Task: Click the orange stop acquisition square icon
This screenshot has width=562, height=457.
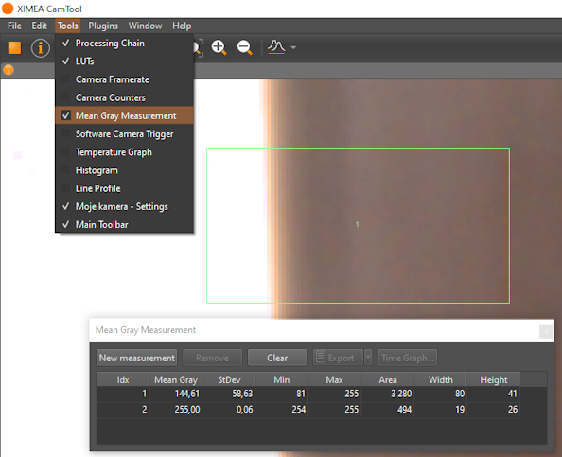Action: (x=15, y=47)
